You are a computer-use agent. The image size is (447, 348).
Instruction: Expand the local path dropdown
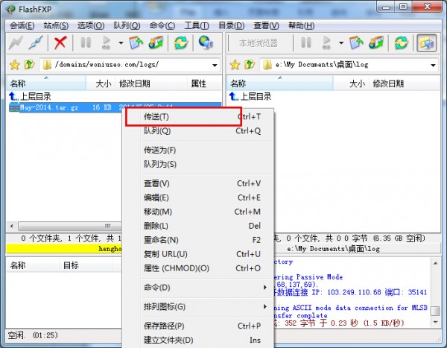point(433,65)
